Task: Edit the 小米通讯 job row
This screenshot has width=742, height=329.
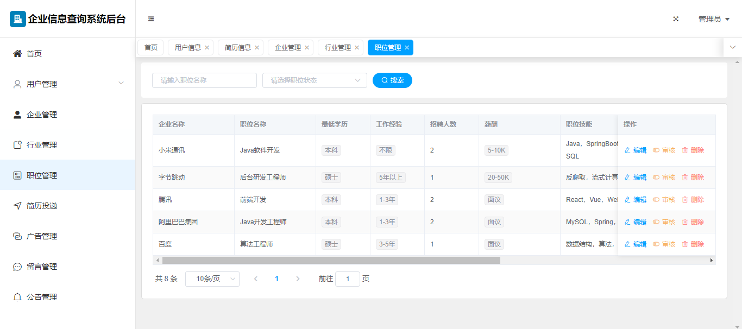Action: pos(636,150)
